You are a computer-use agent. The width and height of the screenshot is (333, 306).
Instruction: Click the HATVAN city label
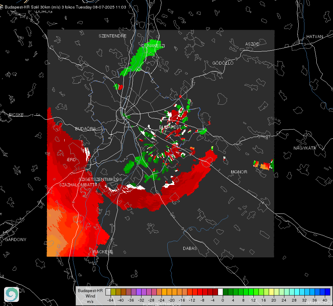click(315, 36)
